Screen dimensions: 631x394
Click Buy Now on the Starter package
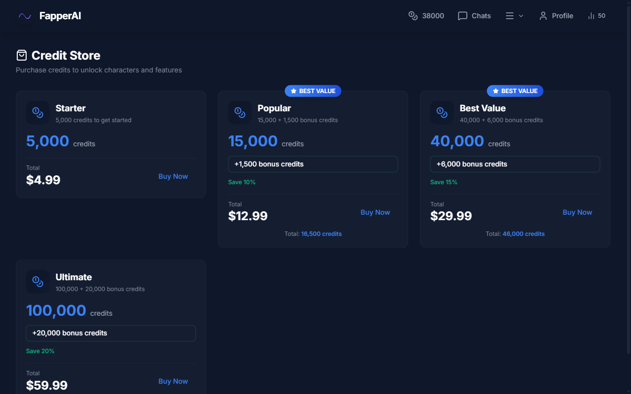pos(173,176)
